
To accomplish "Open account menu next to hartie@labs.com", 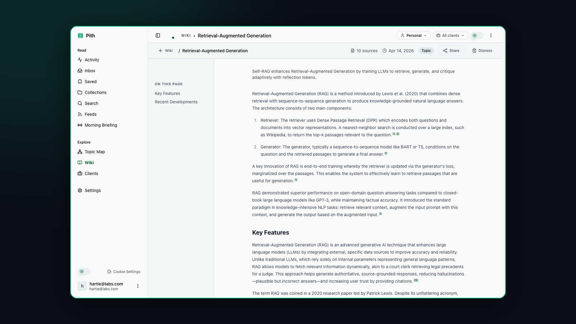I will tap(138, 286).
